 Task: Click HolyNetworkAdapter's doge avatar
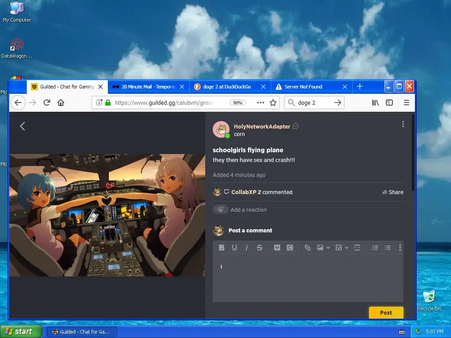coord(221,129)
